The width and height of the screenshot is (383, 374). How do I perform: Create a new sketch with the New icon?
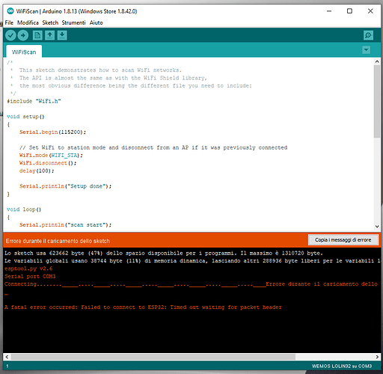[37, 35]
